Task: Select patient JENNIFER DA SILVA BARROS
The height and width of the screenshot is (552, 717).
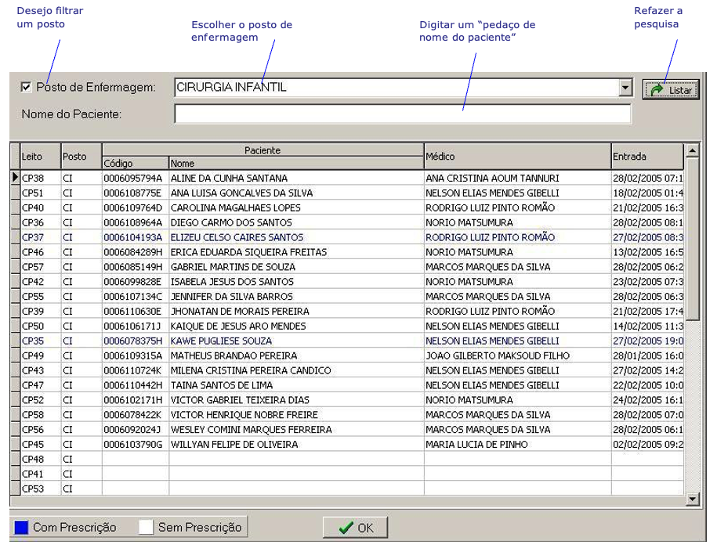Action: pos(232,297)
